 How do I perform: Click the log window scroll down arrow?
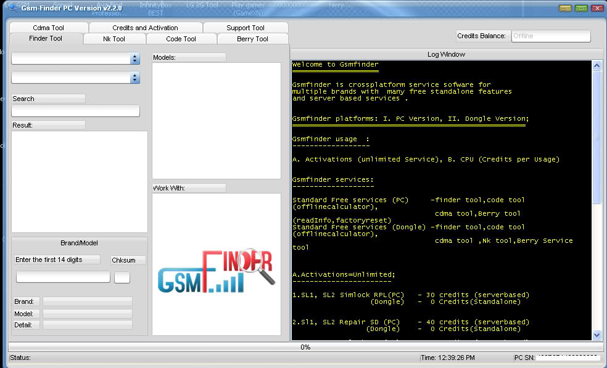(597, 335)
